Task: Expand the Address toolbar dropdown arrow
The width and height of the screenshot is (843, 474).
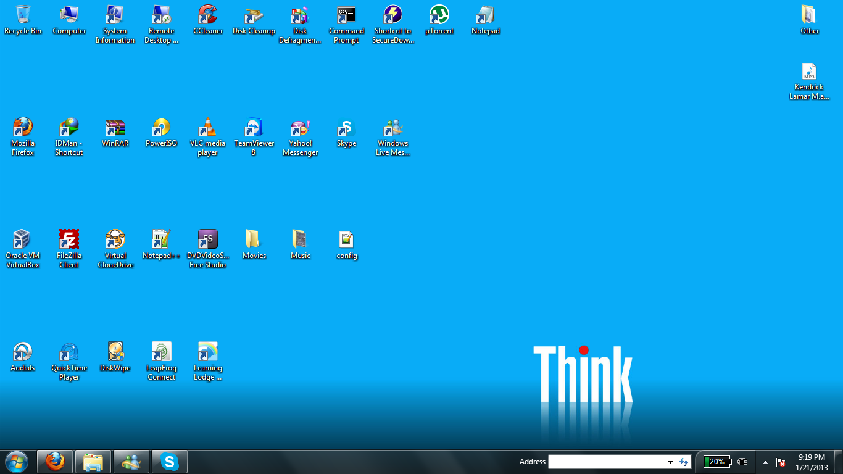Action: (x=670, y=462)
